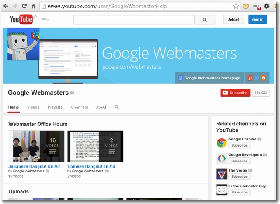Open the Japanese Hangout On Air playlist thumbnail

click(x=36, y=146)
